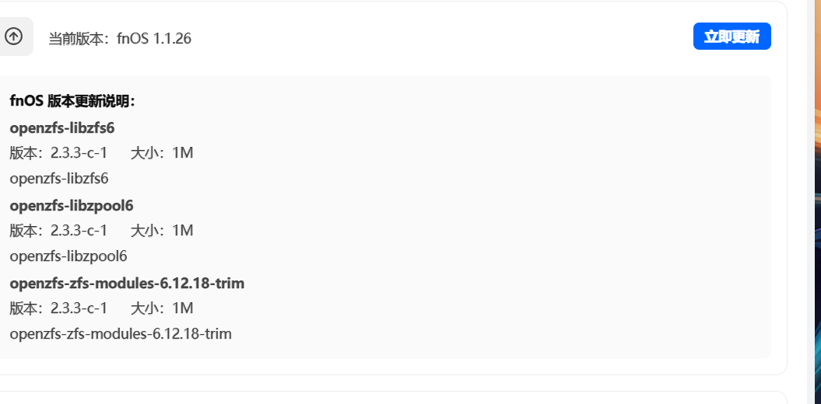
Task: Click version text under openzfs-libzpool6 title
Action: (x=58, y=231)
